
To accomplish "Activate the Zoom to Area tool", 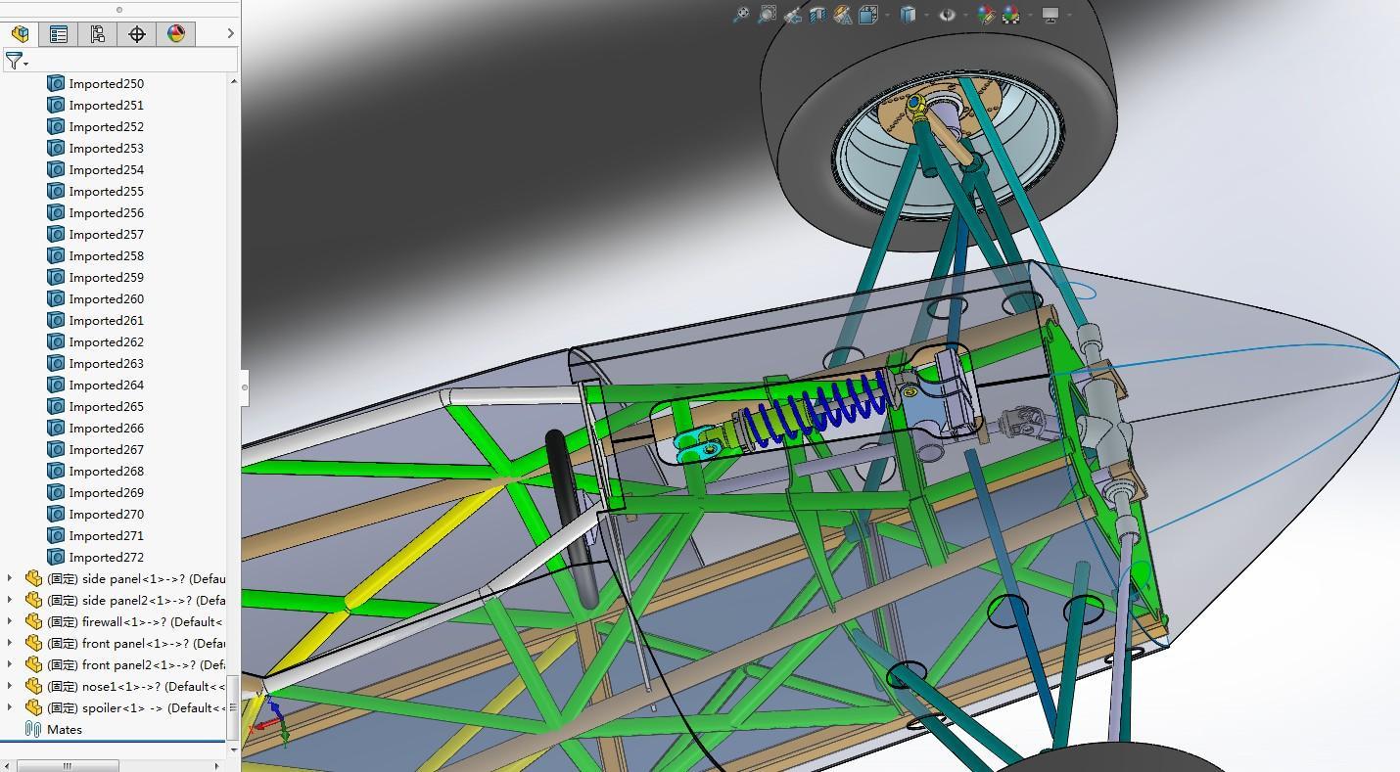I will coord(767,15).
